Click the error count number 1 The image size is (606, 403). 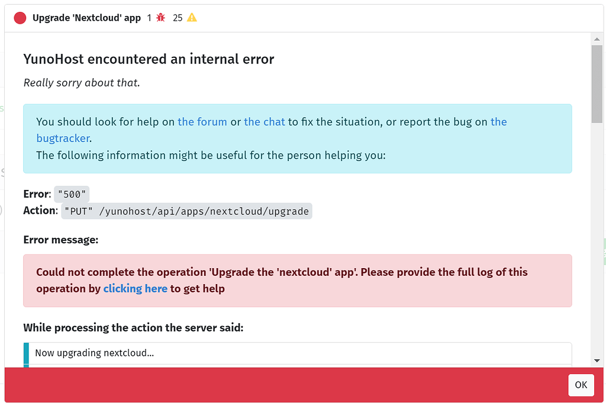150,18
